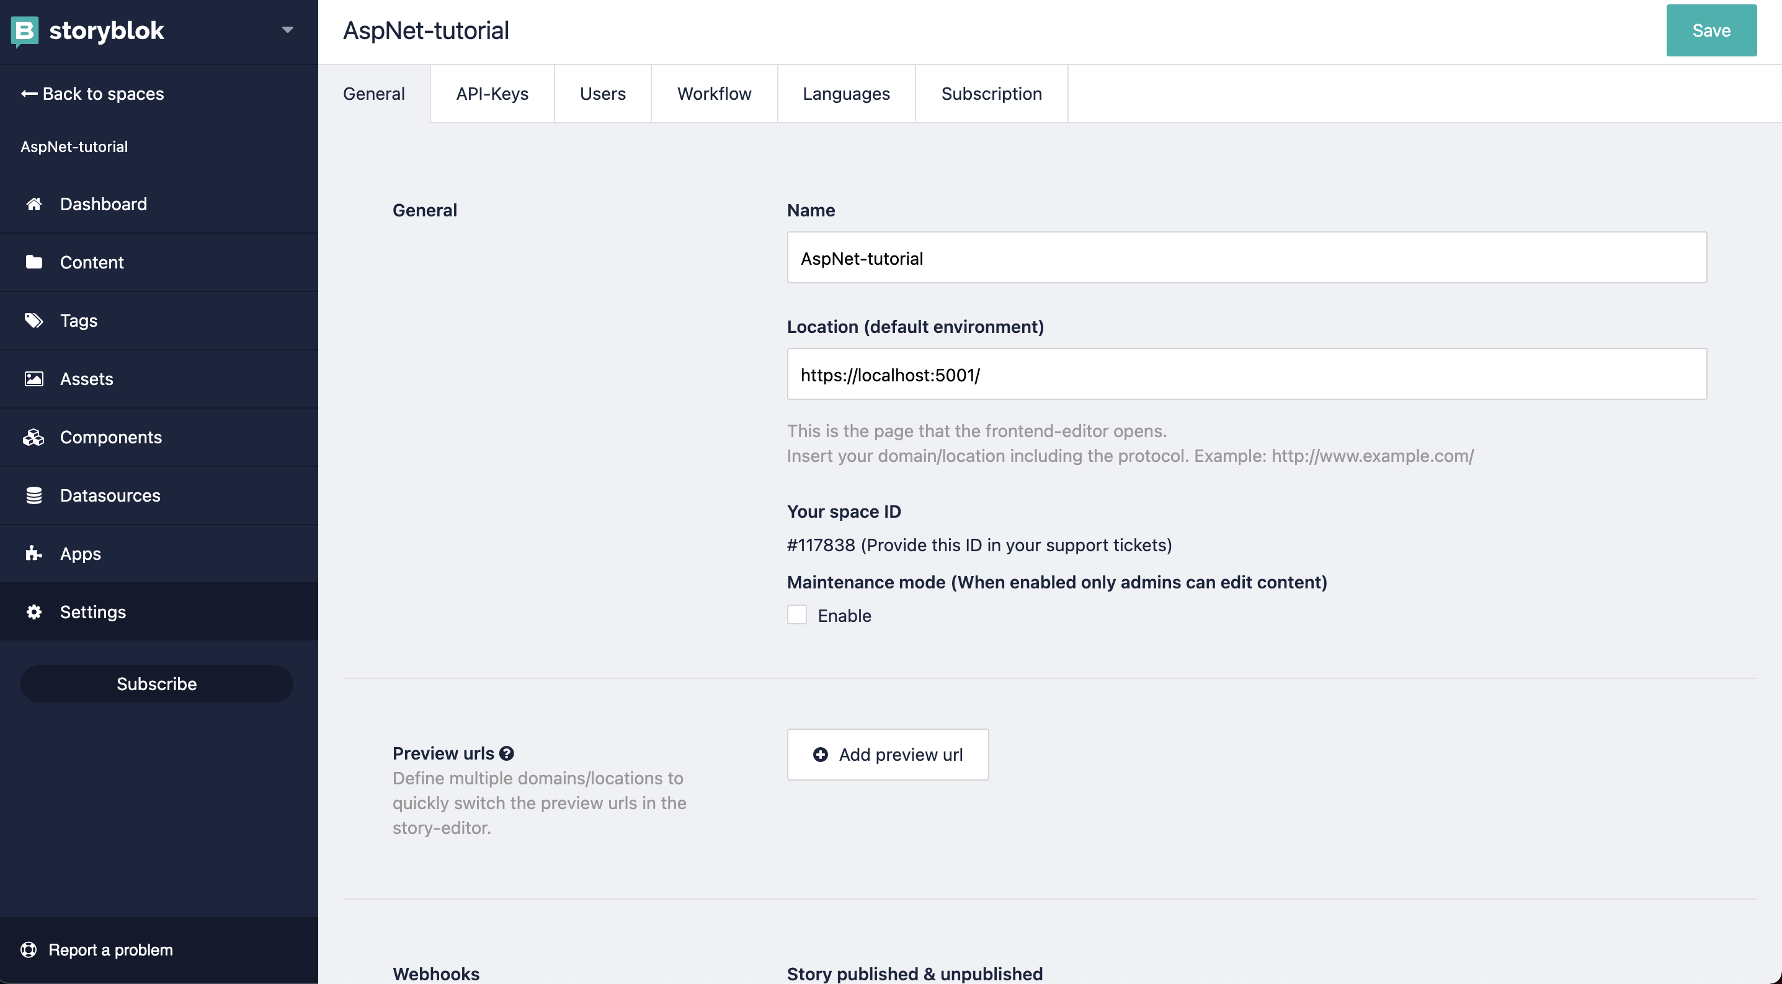The image size is (1782, 984).
Task: Open the Assets section
Action: (159, 379)
